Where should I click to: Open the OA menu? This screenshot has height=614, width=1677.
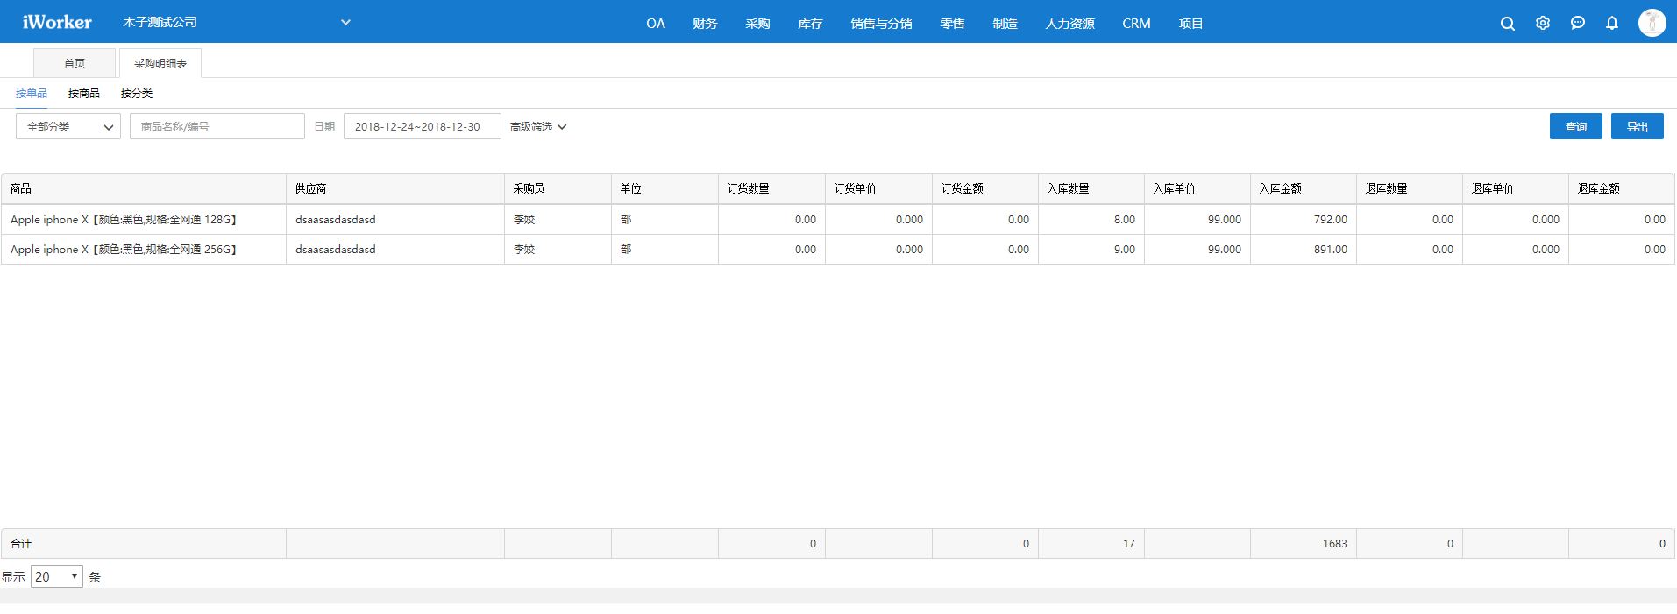pos(656,24)
